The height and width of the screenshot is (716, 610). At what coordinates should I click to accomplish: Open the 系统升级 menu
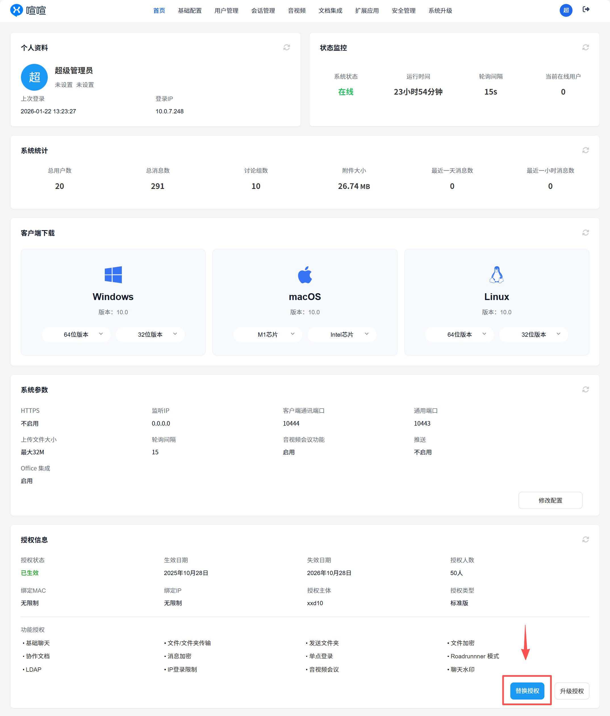440,11
